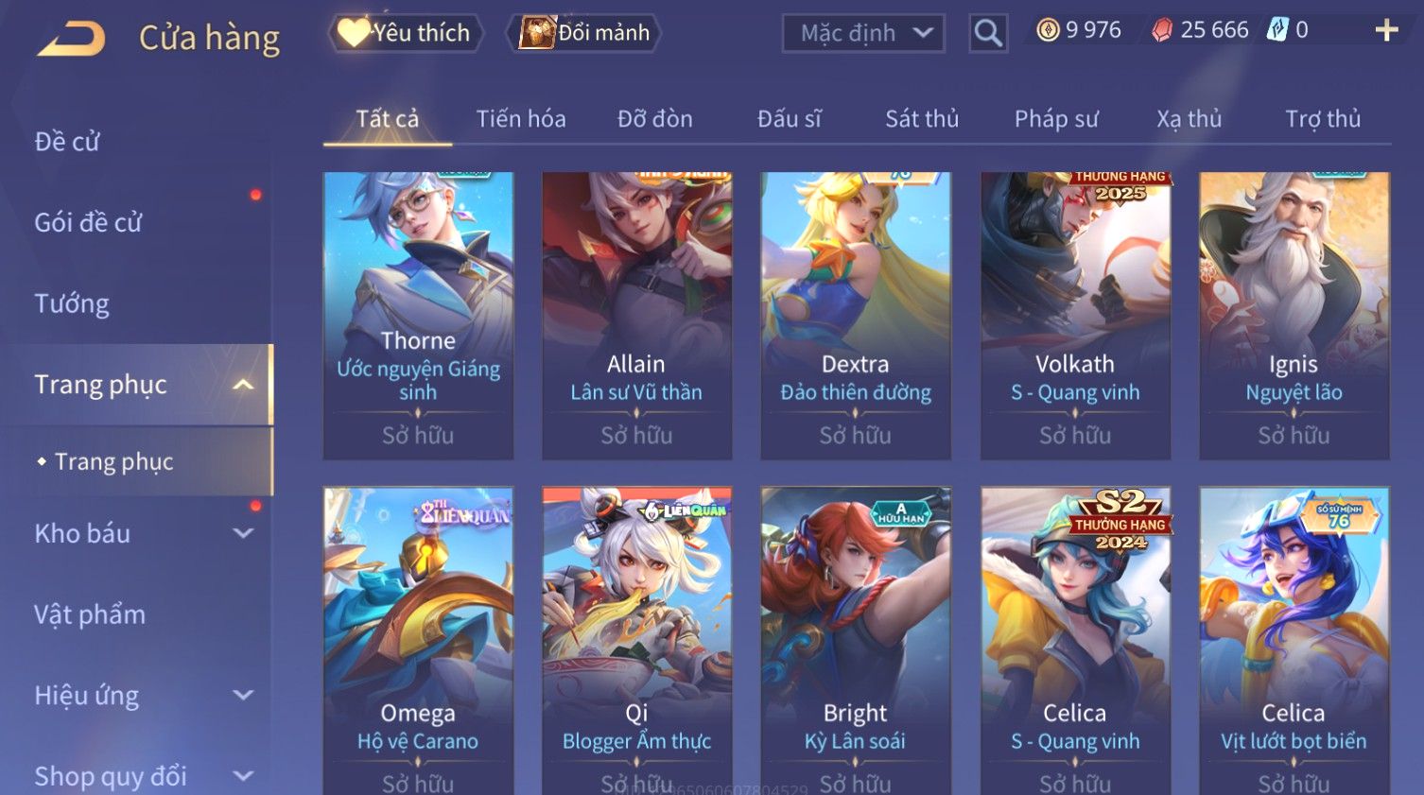Select the Pháp sư tab
Image resolution: width=1424 pixels, height=795 pixels.
[1056, 119]
